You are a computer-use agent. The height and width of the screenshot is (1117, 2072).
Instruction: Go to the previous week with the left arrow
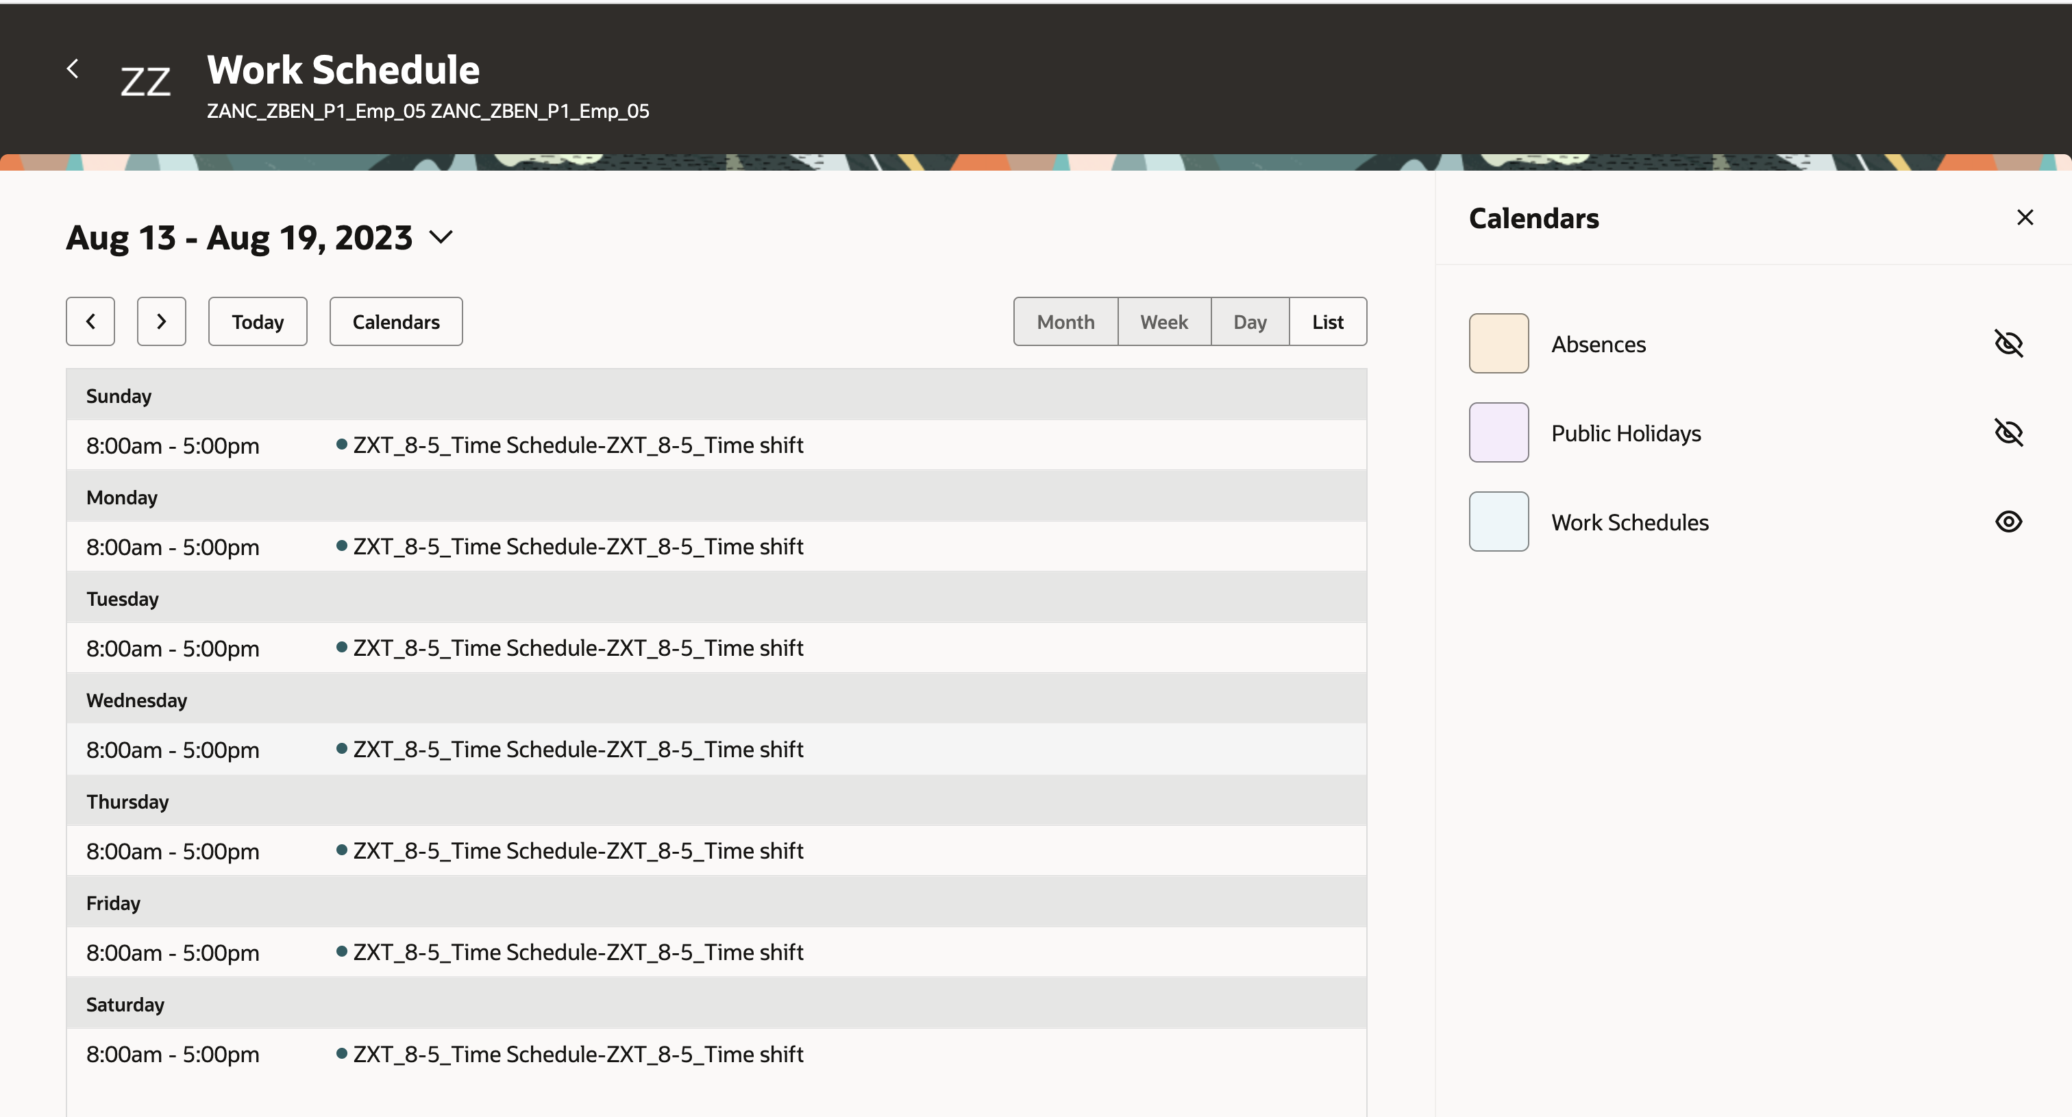(90, 321)
